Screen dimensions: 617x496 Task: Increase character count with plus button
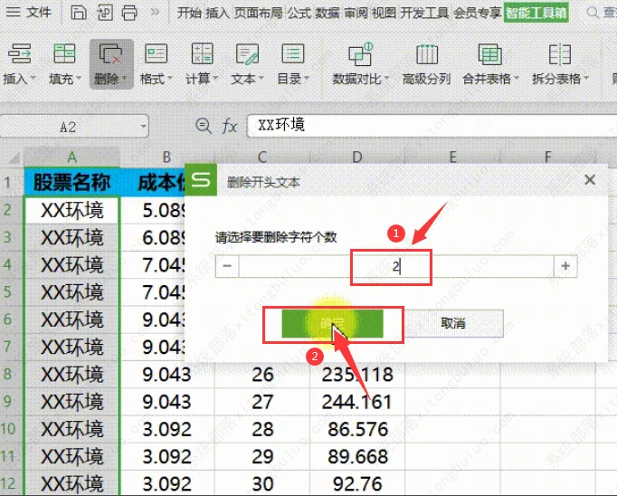coord(565,266)
